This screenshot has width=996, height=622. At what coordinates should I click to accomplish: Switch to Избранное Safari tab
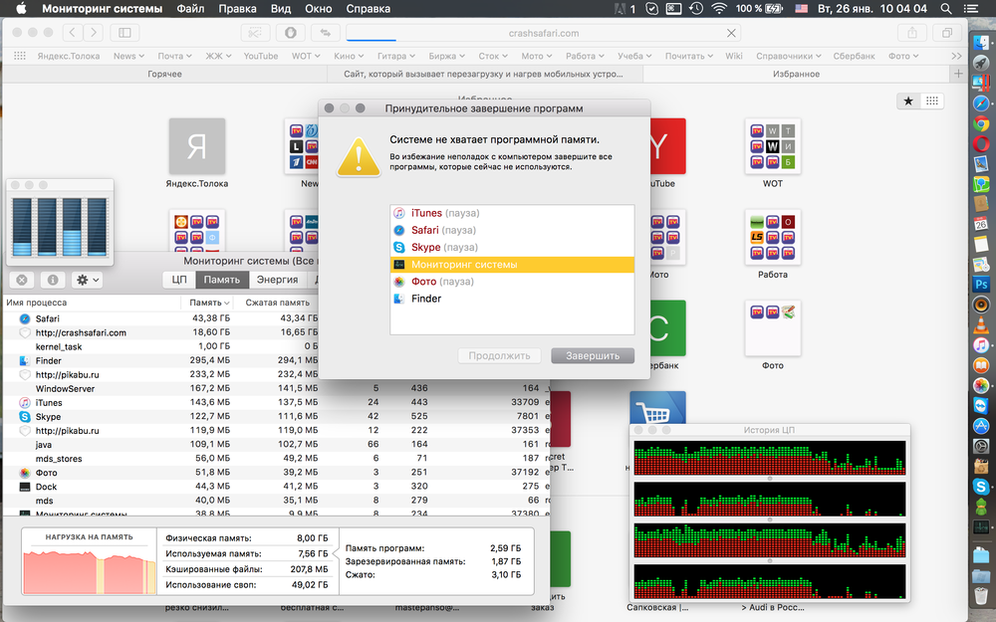[796, 74]
